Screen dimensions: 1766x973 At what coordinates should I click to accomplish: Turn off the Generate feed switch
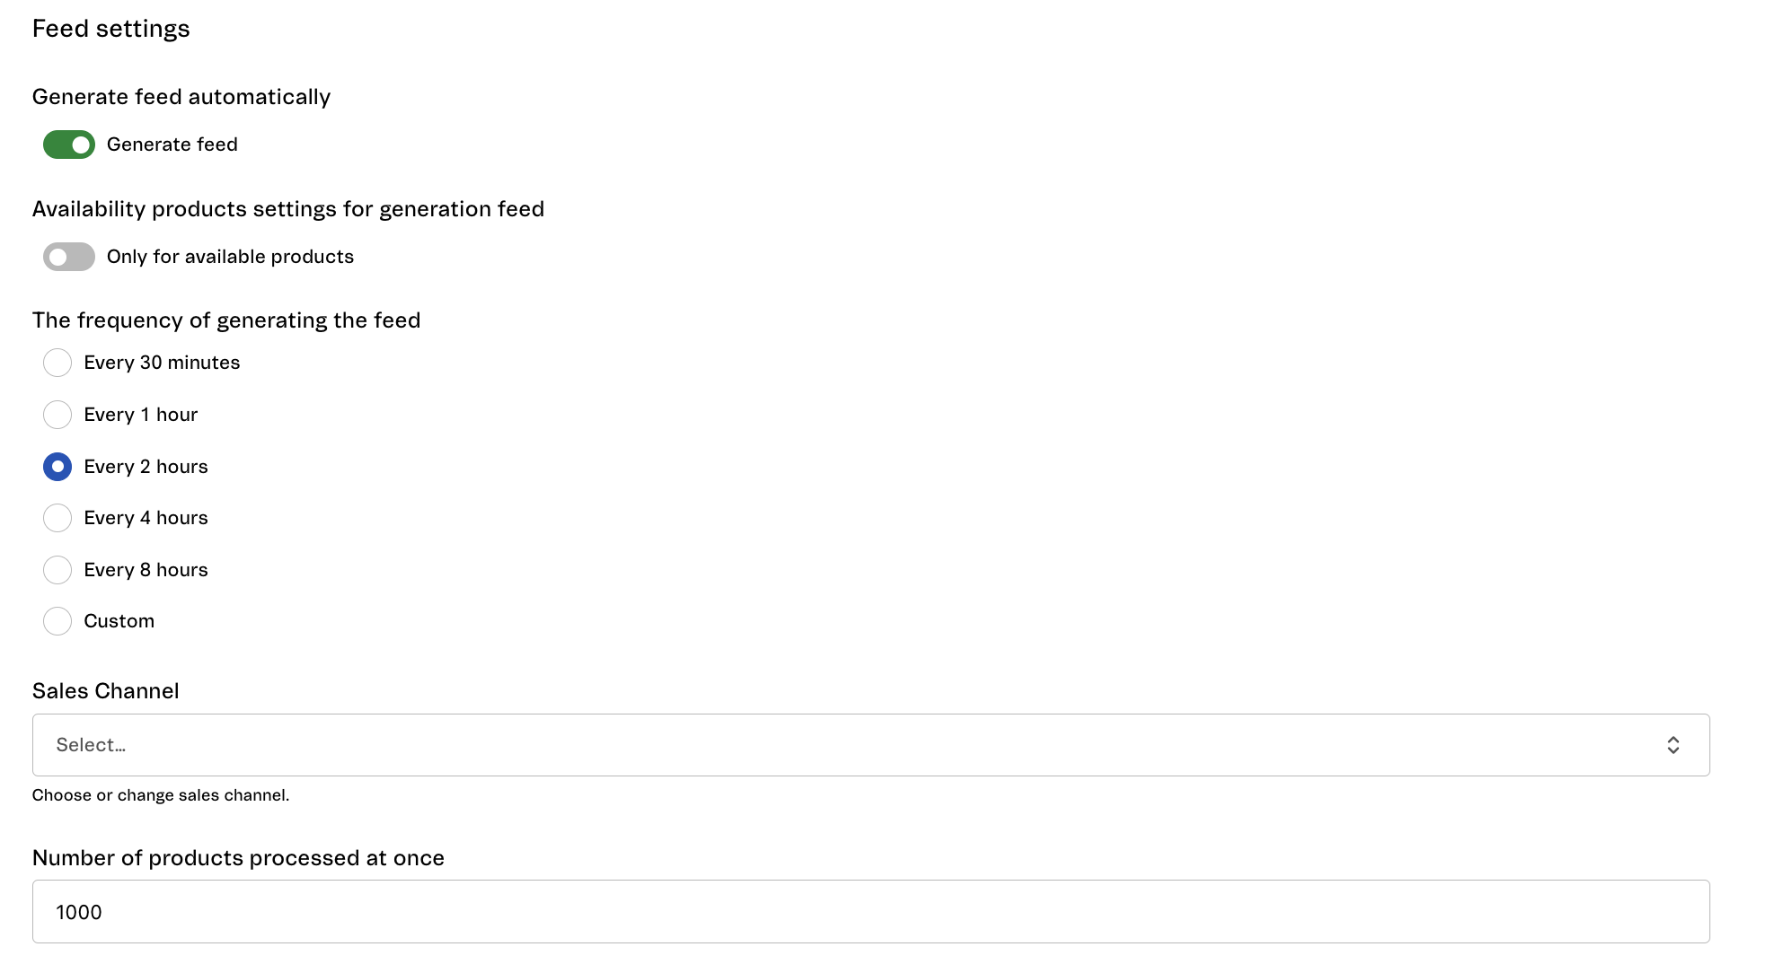[x=69, y=145]
